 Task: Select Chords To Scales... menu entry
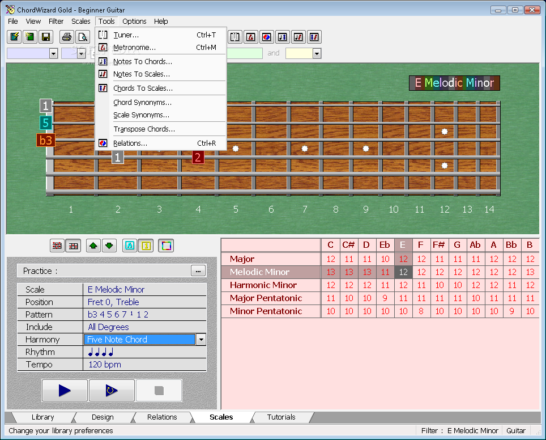pyautogui.click(x=161, y=88)
